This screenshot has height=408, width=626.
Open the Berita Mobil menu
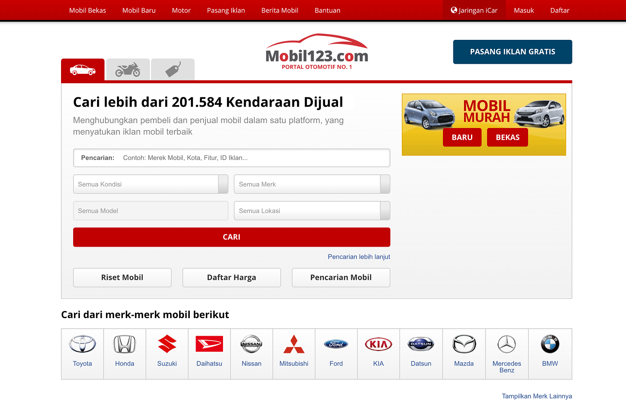click(x=280, y=11)
